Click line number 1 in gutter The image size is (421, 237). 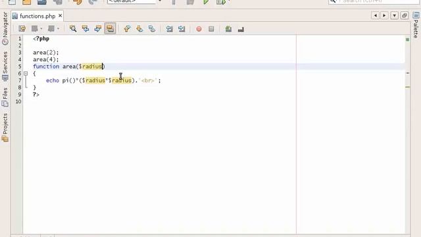point(20,39)
